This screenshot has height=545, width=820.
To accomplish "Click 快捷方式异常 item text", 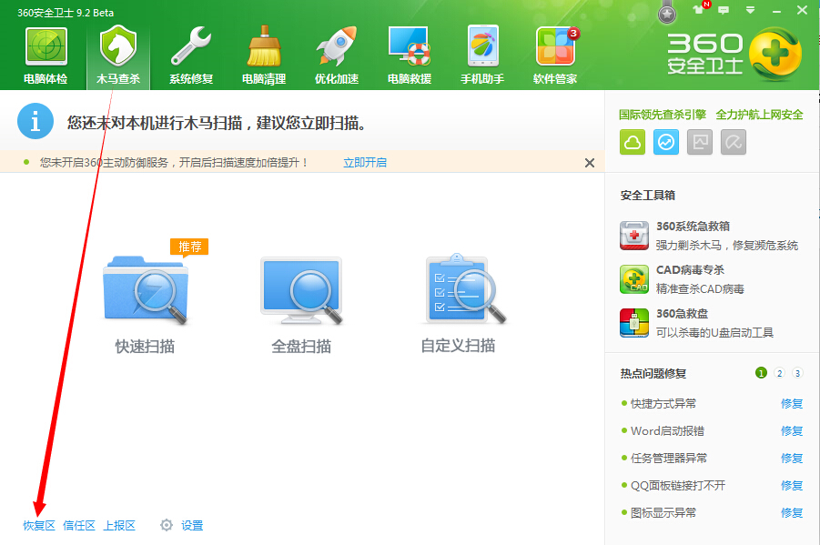I will 663,404.
